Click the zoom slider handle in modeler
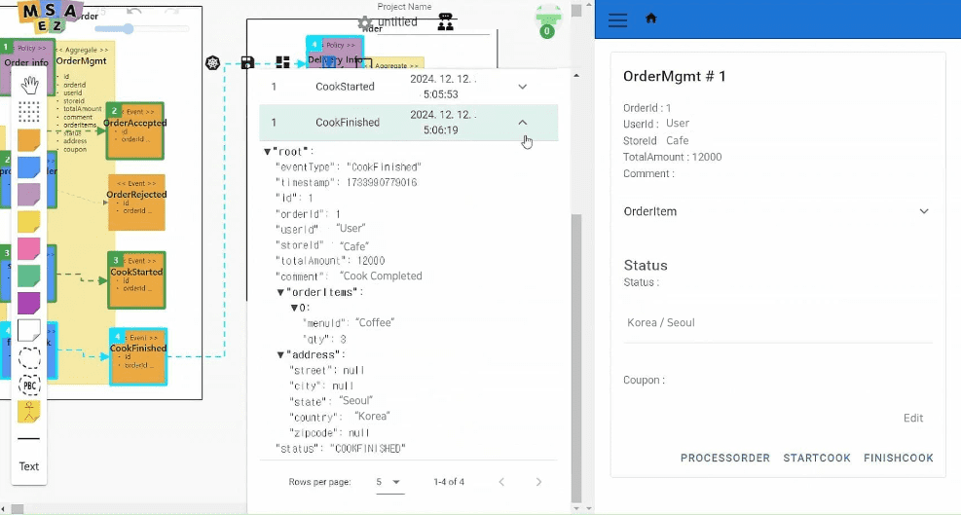This screenshot has width=961, height=515. [128, 29]
